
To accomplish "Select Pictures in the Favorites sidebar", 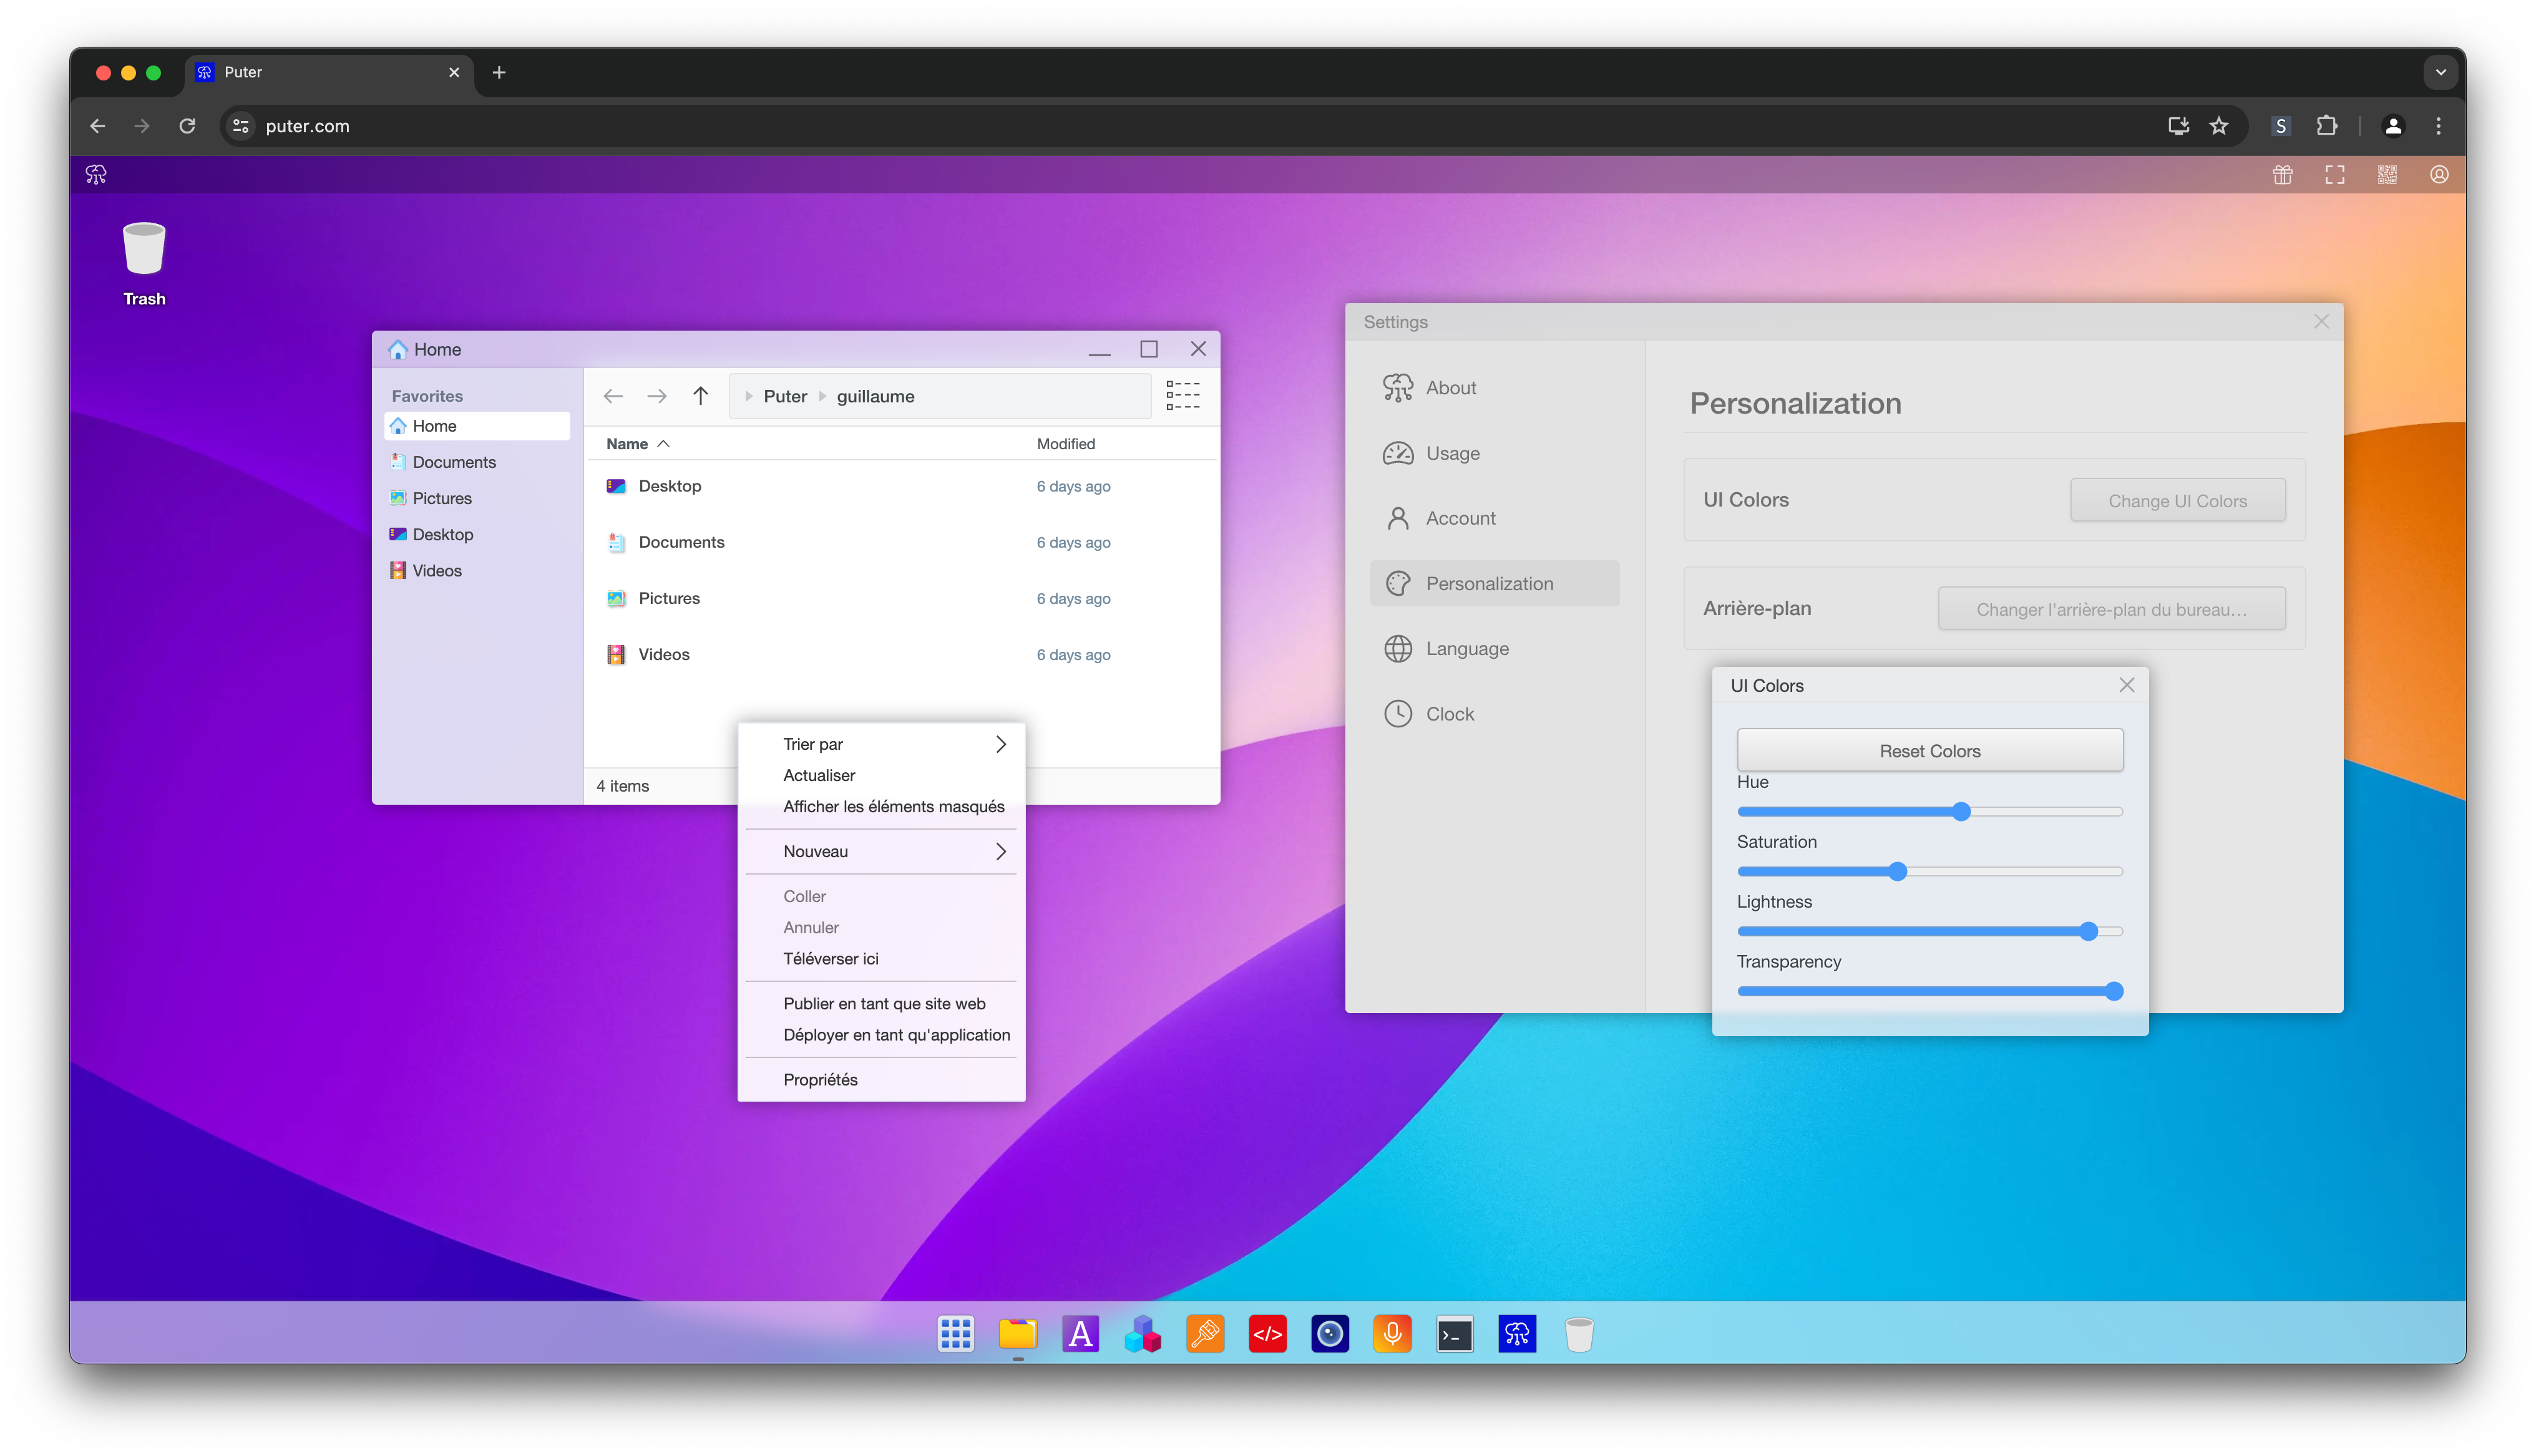I will 477,498.
